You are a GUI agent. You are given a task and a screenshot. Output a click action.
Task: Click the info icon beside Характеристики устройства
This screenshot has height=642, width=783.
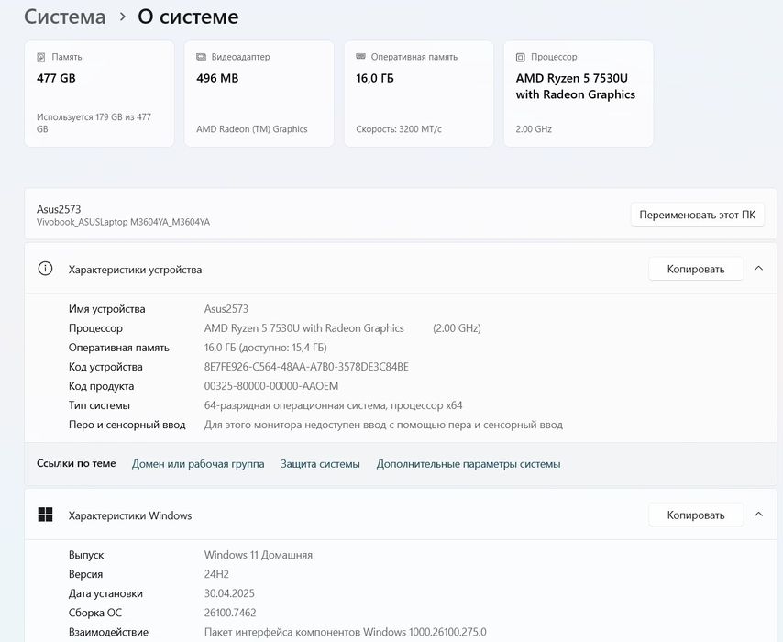[45, 269]
